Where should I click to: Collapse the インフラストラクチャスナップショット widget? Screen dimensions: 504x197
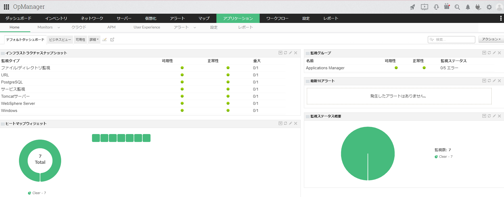[x=280, y=53]
